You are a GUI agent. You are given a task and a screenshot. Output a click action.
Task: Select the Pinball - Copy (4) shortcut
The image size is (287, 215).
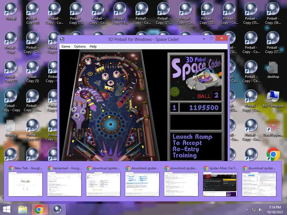tap(33, 13)
